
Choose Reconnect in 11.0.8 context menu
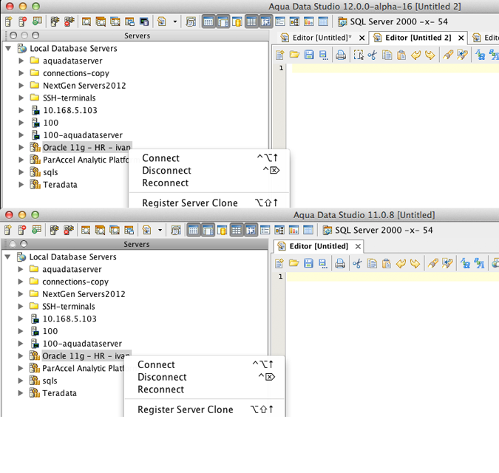coord(205,389)
